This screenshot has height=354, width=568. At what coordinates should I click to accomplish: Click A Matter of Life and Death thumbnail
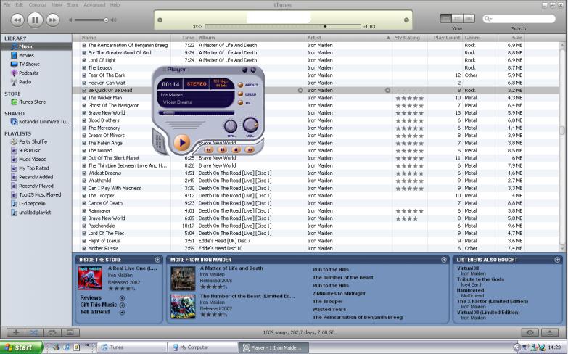[183, 279]
